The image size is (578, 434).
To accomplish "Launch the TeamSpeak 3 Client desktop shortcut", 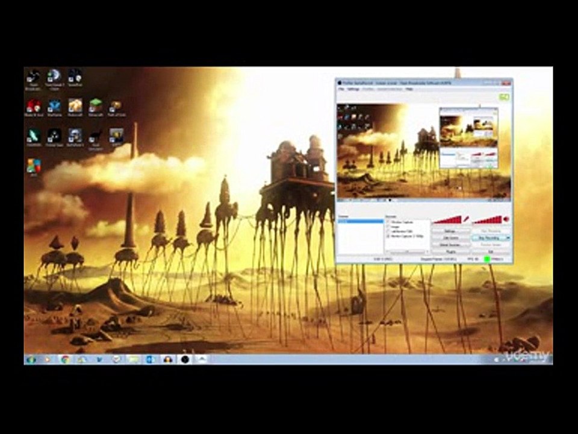I will 54,79.
